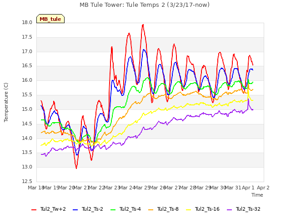Image resolution: width=291 pixels, height=218 pixels.
Task: Click the Mar 28 x-axis date label
Action: [188, 188]
